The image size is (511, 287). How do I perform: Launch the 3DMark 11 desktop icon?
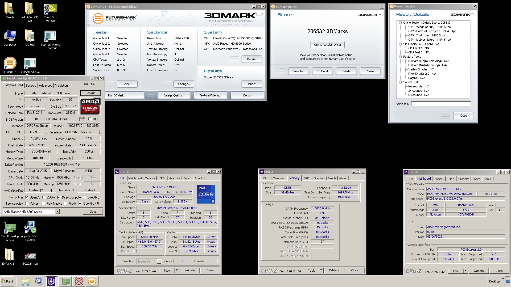click(10, 65)
